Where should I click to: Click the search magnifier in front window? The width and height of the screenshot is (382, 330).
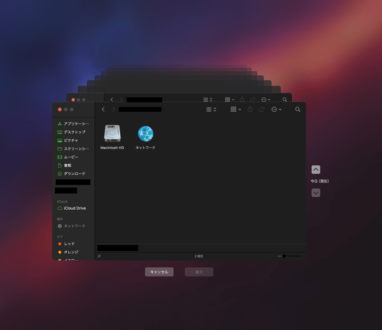point(297,109)
